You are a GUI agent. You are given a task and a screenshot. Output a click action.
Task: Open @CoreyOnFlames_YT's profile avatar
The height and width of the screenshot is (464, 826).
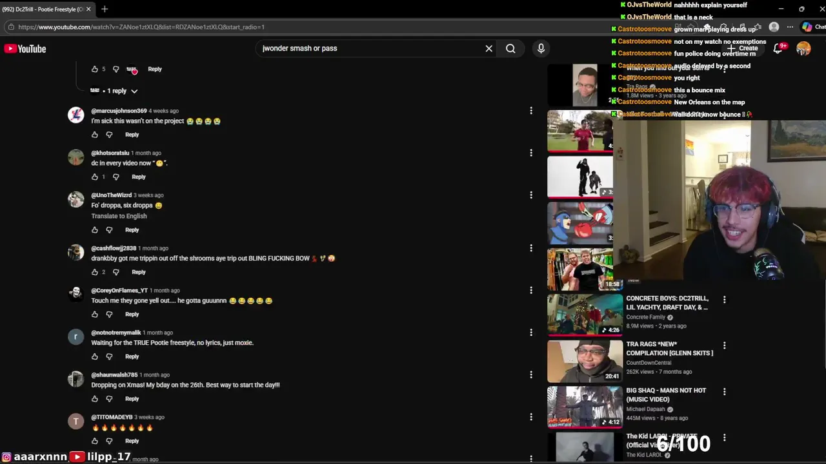76,295
